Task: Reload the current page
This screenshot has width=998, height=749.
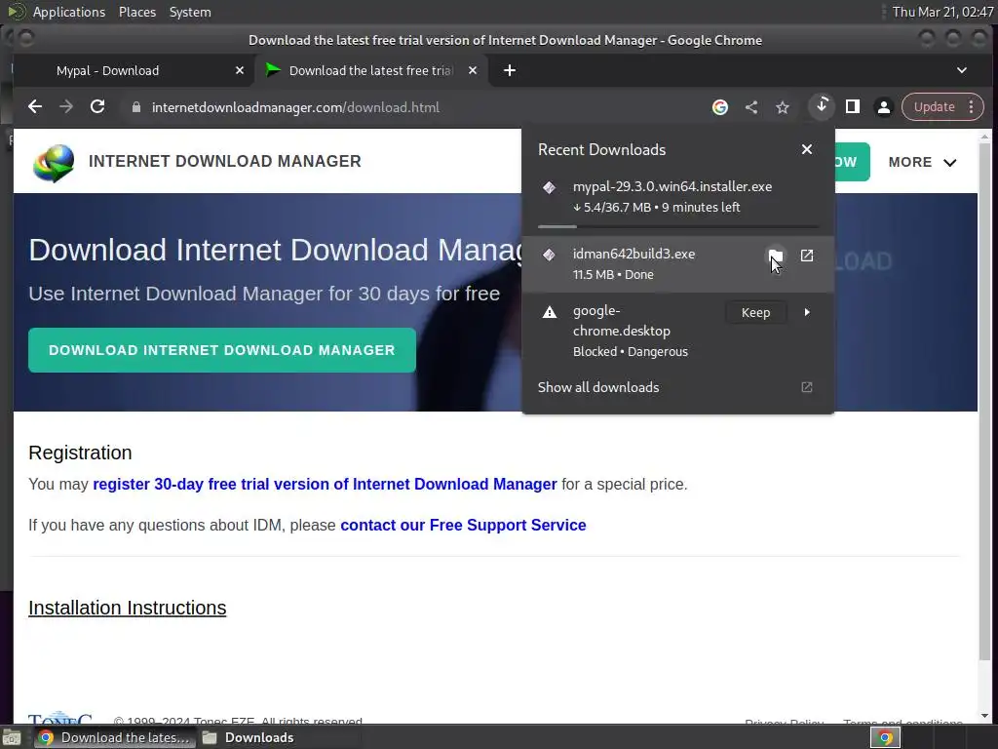Action: [97, 107]
